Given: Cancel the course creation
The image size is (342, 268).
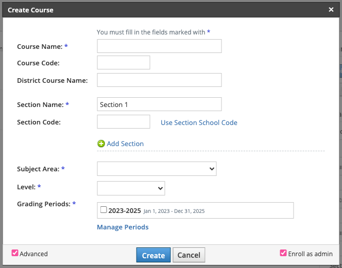Looking at the screenshot, I should (189, 255).
